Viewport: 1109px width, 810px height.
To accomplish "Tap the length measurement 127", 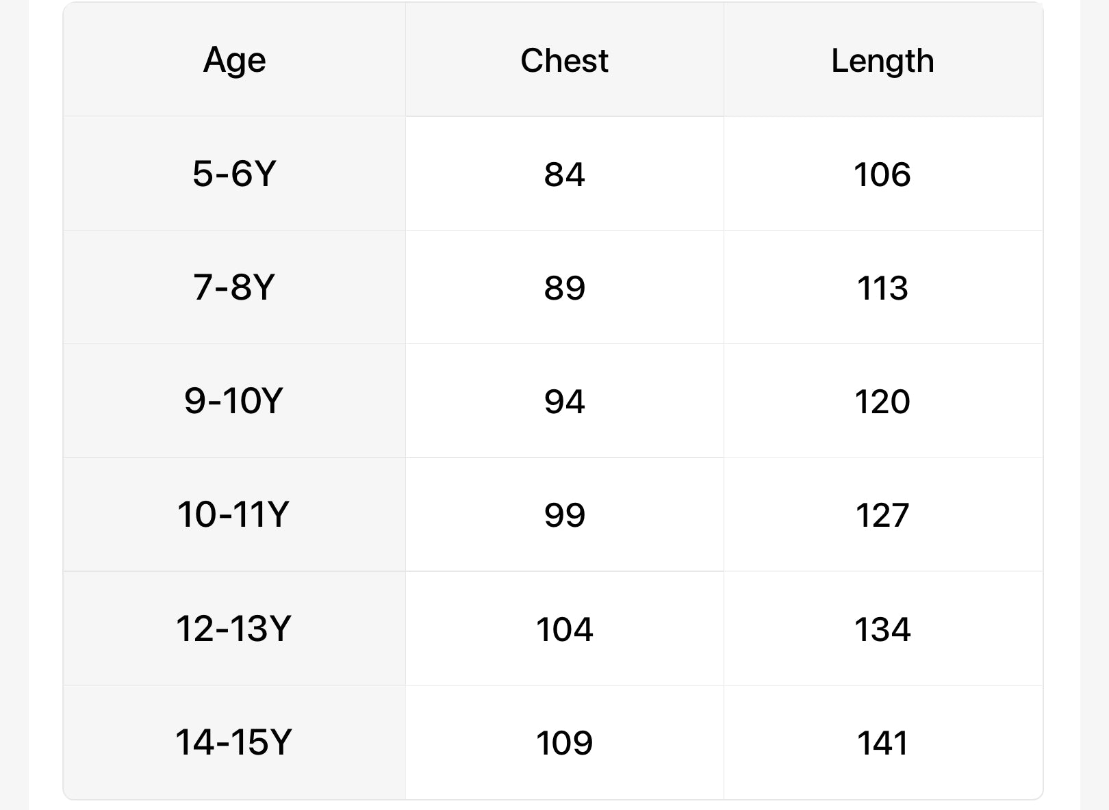I will [x=882, y=514].
